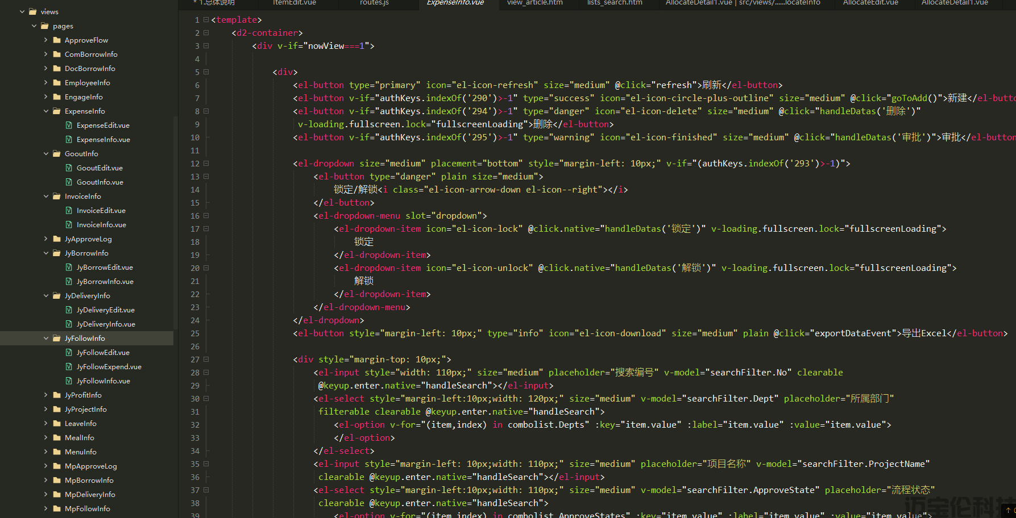Fold code at line 27 div

click(206, 360)
